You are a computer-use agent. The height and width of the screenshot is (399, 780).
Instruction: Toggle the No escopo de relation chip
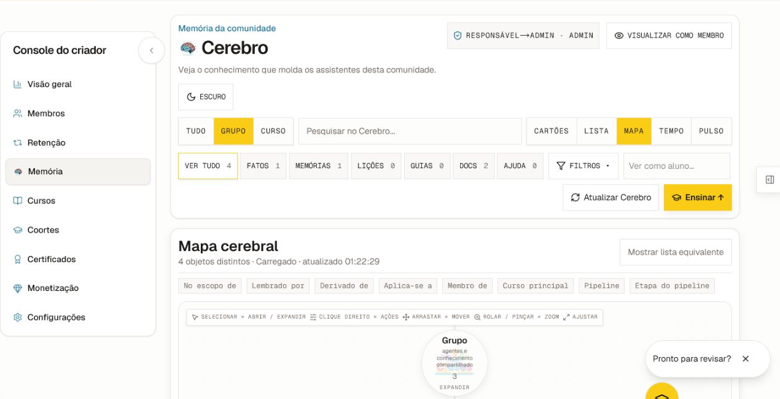[x=209, y=286]
